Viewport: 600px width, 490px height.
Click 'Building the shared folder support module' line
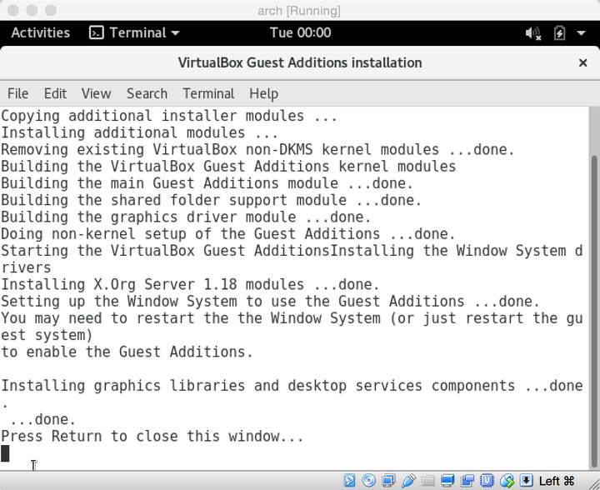(211, 200)
